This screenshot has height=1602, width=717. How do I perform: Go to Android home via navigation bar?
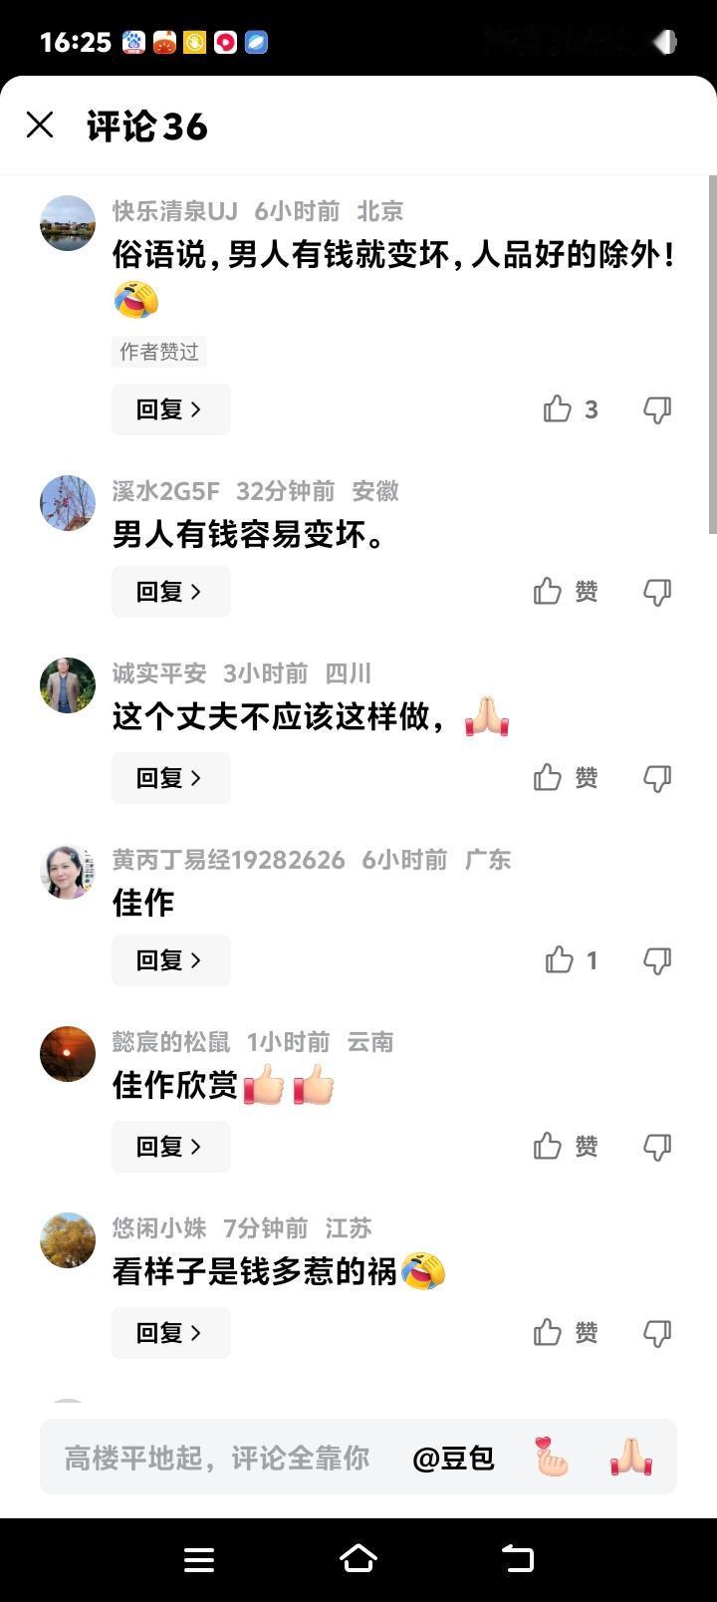click(x=358, y=1559)
